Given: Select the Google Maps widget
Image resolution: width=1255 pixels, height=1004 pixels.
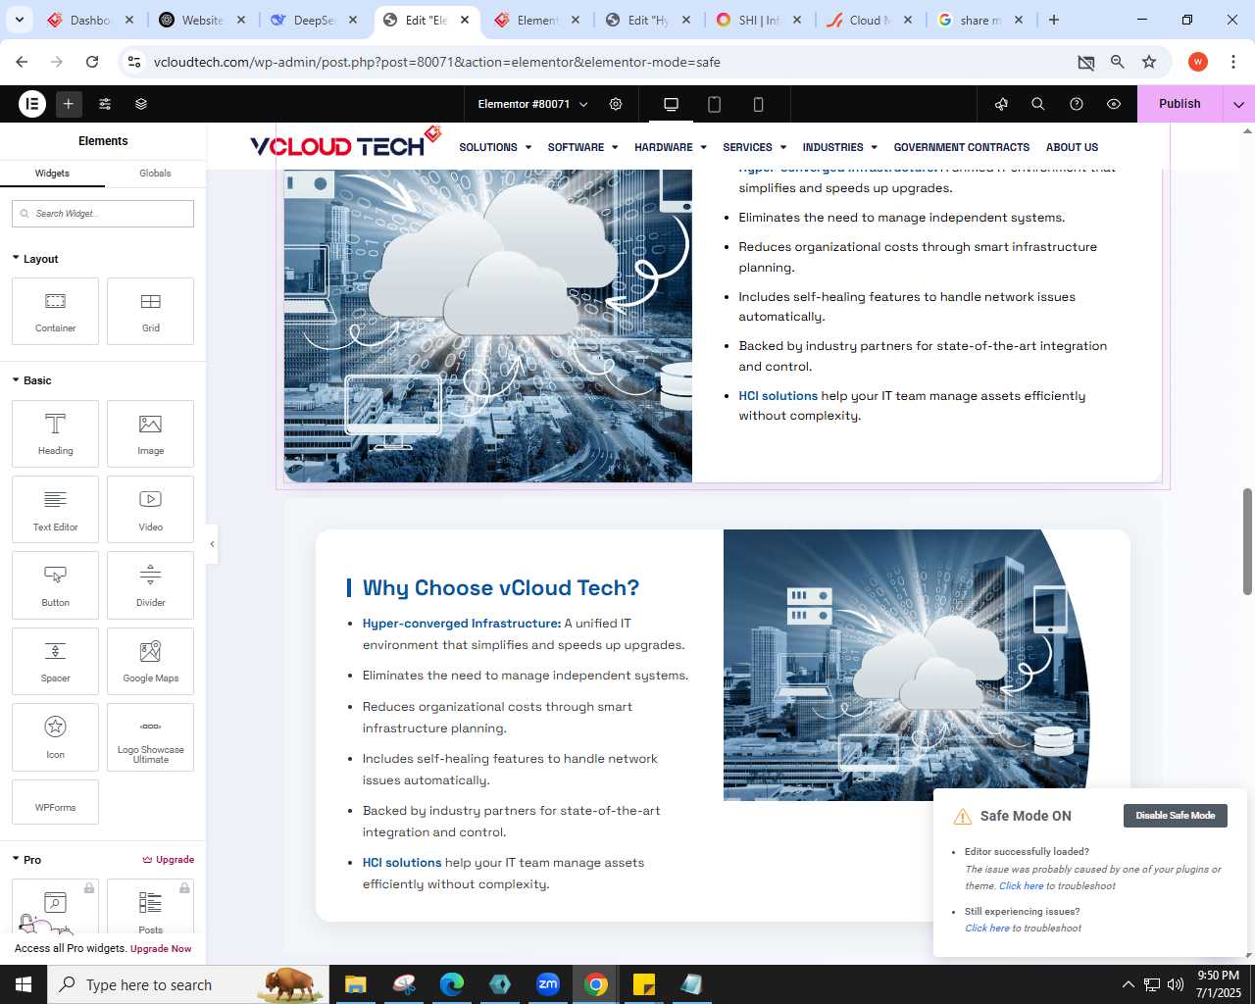Looking at the screenshot, I should click(x=151, y=661).
